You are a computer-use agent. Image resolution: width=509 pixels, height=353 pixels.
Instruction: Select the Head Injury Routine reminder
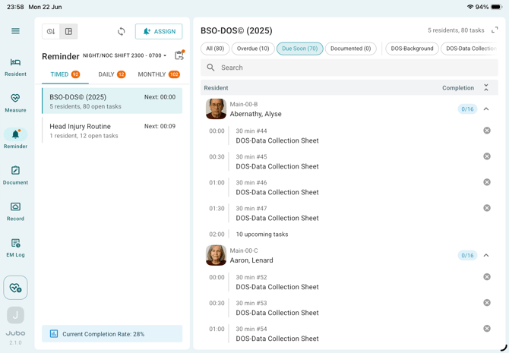pos(112,131)
